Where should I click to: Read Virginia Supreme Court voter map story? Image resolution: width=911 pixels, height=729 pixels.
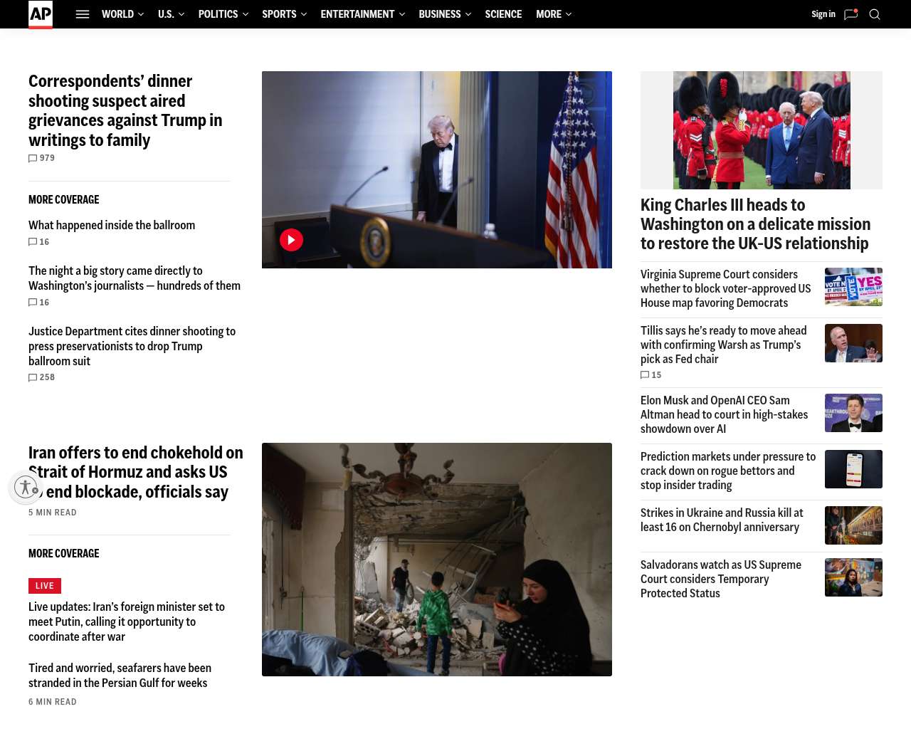[x=726, y=288]
